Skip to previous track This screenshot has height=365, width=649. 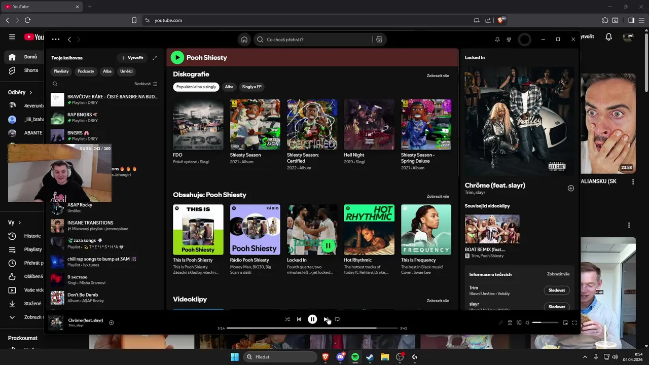tap(299, 319)
